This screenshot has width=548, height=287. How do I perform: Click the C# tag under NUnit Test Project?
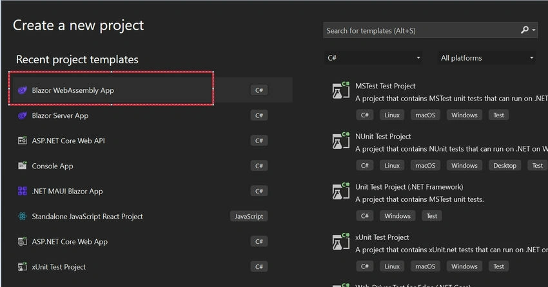(365, 165)
